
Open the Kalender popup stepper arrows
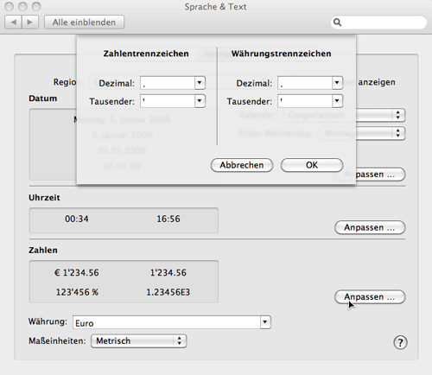(x=398, y=115)
